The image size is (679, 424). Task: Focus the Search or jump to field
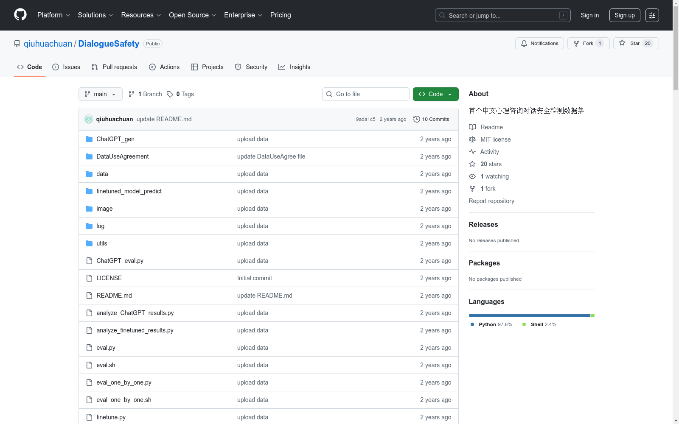tap(503, 15)
